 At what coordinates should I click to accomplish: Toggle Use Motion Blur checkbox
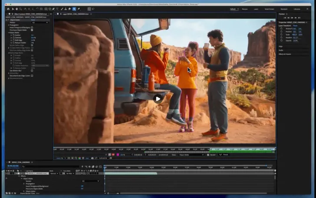32,71
